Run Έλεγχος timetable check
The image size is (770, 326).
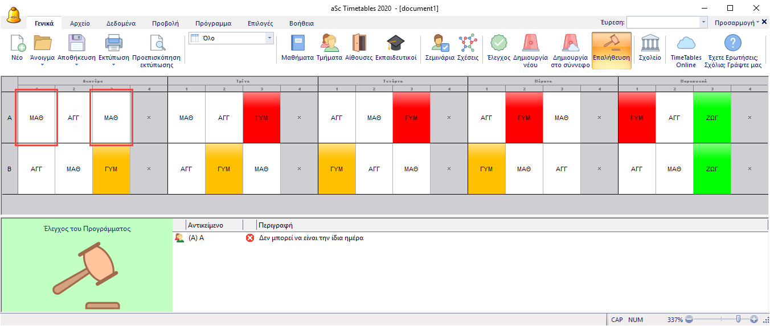498,48
